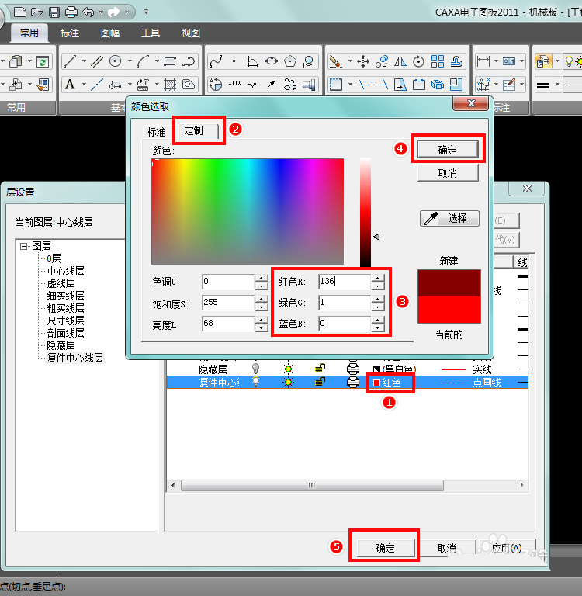Click the Print icon in quick toolbar
The height and width of the screenshot is (596, 582).
pos(71,12)
